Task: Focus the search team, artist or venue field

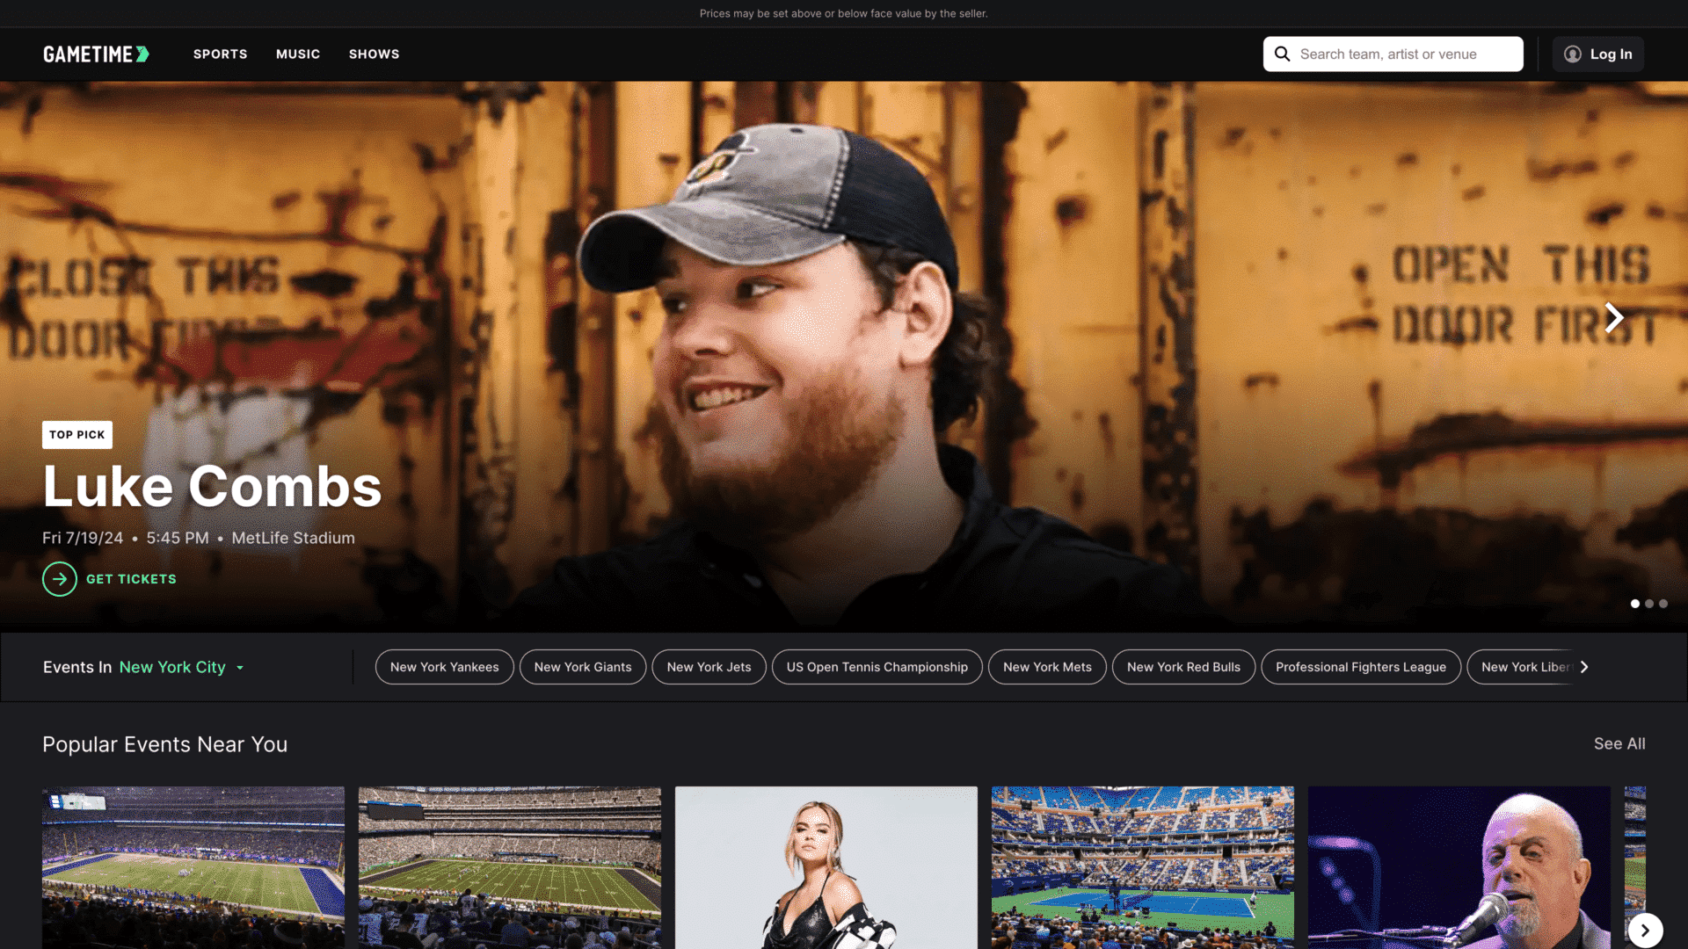Action: [1393, 54]
